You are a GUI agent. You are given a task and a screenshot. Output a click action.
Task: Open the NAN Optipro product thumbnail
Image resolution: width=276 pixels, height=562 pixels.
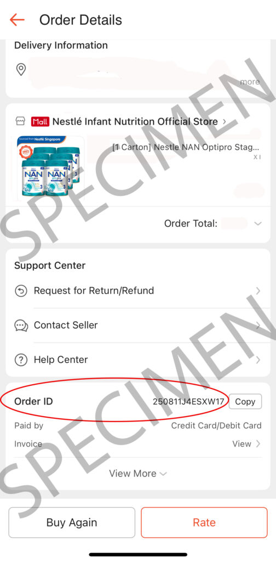[50, 167]
